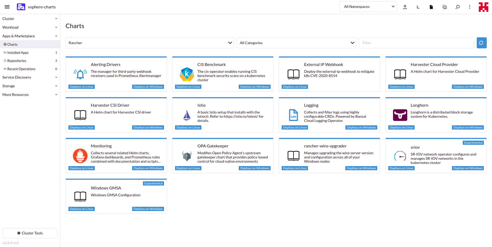492x247 pixels.
Task: Click the rancher-wins-upgrader book icon
Action: 294,156
